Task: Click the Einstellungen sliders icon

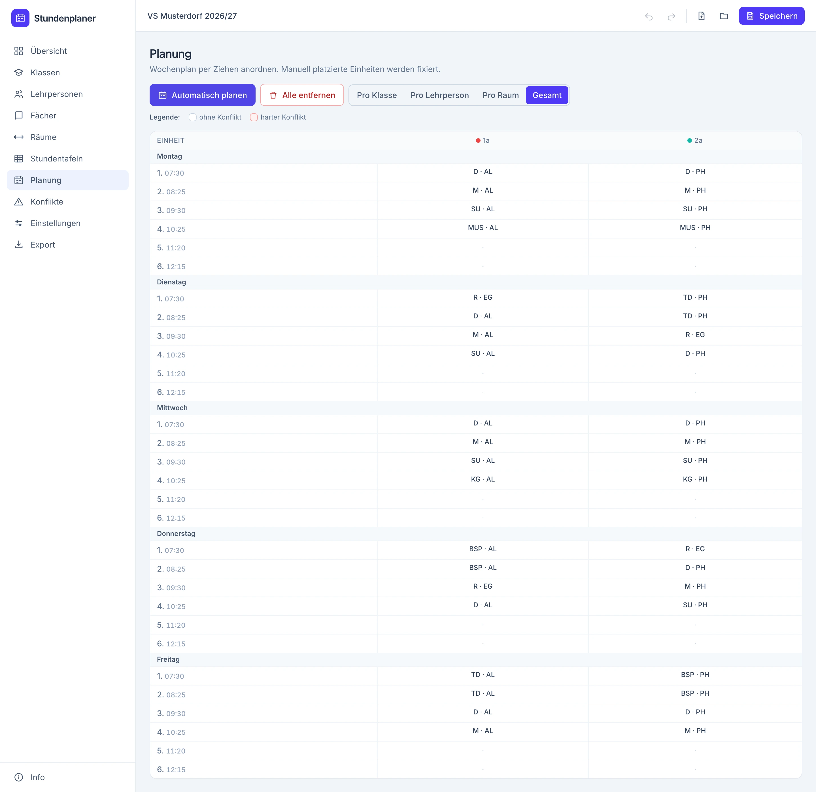Action: (19, 223)
